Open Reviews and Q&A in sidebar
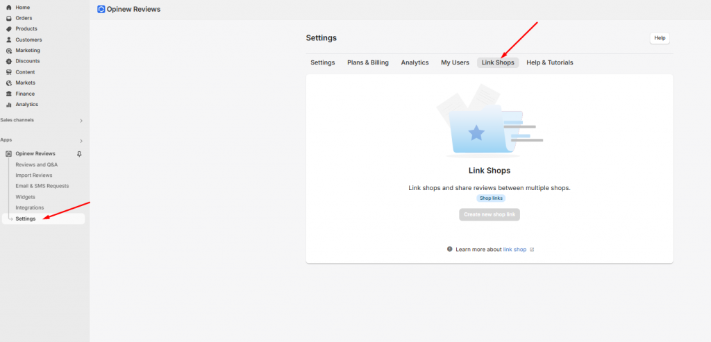 (x=37, y=164)
